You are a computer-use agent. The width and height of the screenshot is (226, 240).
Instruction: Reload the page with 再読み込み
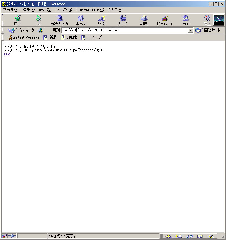pos(59,20)
